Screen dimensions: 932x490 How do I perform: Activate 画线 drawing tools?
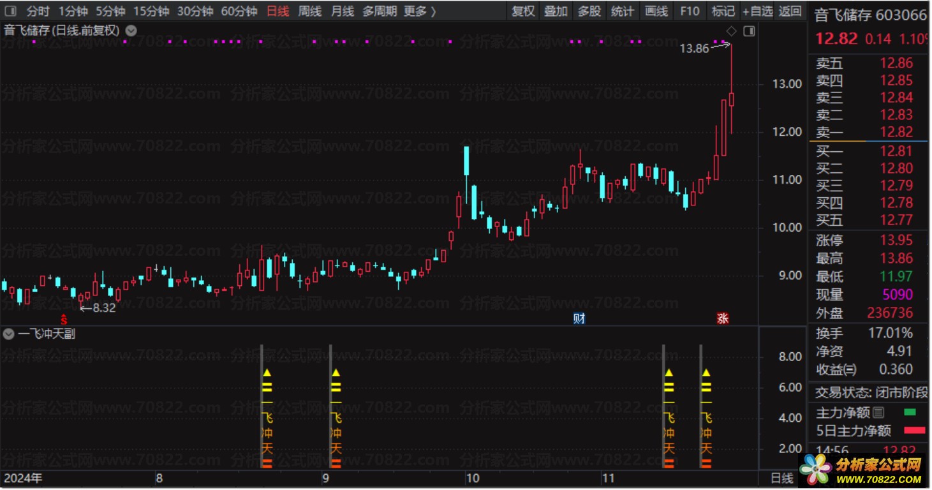(x=656, y=11)
